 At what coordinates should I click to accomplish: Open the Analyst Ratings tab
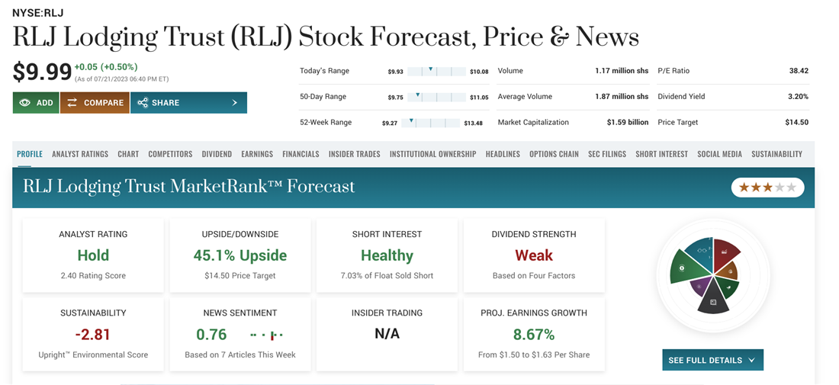pyautogui.click(x=80, y=154)
